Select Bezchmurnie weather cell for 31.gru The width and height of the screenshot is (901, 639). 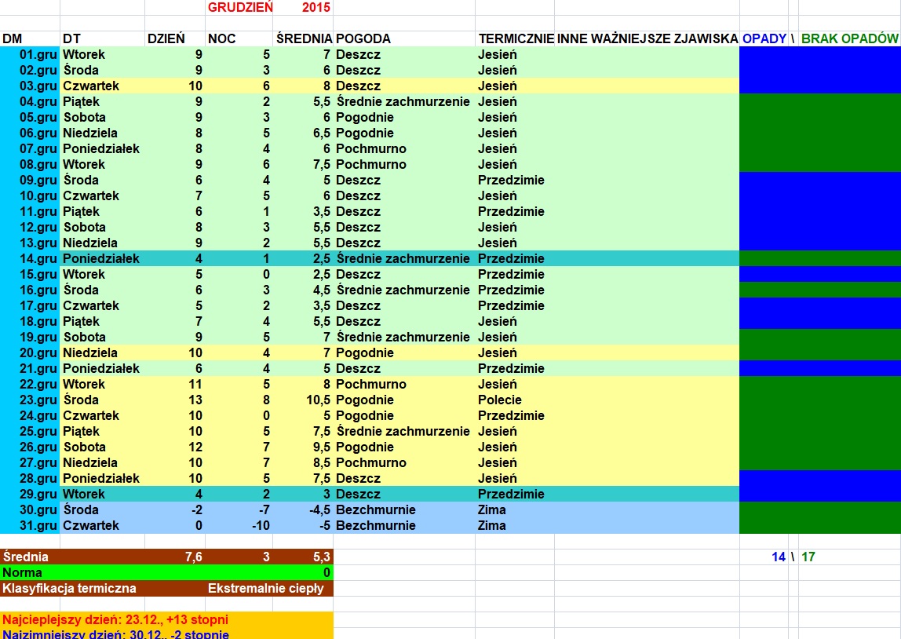click(x=376, y=525)
